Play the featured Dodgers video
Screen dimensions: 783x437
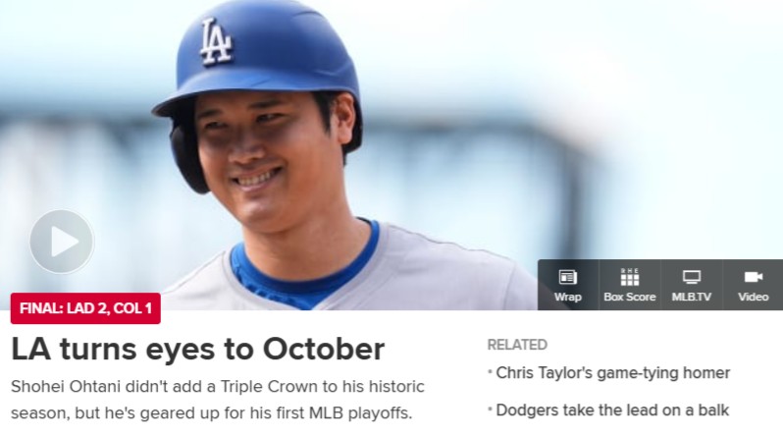pyautogui.click(x=62, y=242)
